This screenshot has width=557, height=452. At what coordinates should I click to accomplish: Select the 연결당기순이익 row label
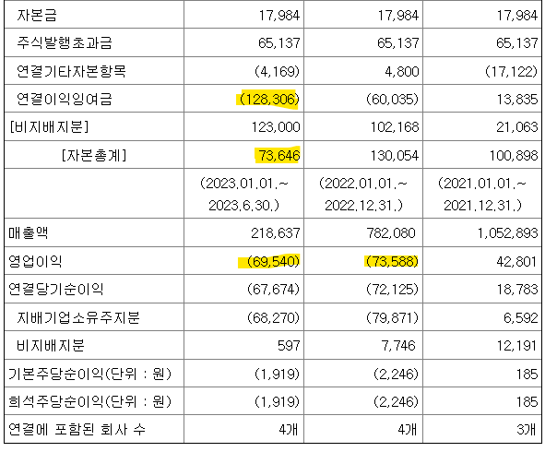click(x=55, y=290)
